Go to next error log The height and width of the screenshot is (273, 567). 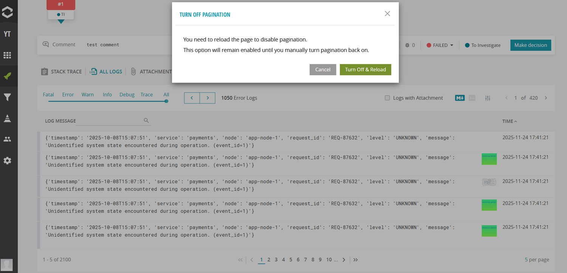pos(208,98)
